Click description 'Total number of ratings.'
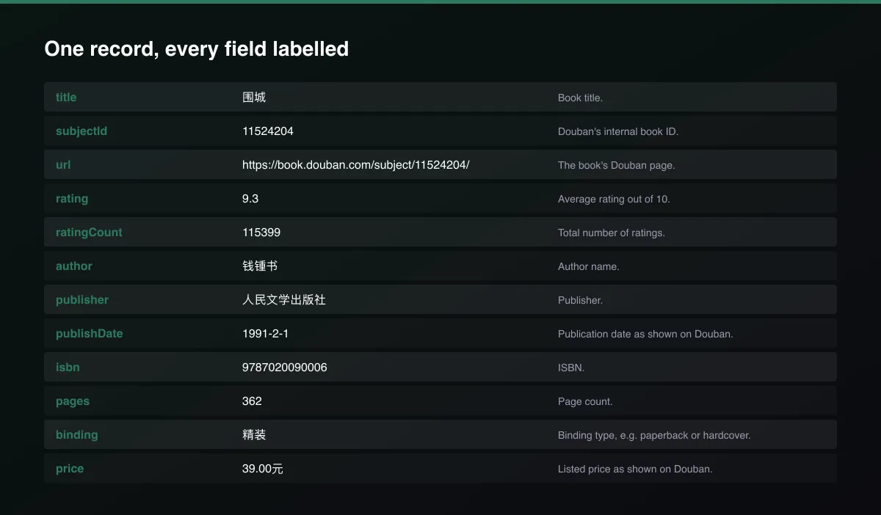This screenshot has height=515, width=881. 612,233
